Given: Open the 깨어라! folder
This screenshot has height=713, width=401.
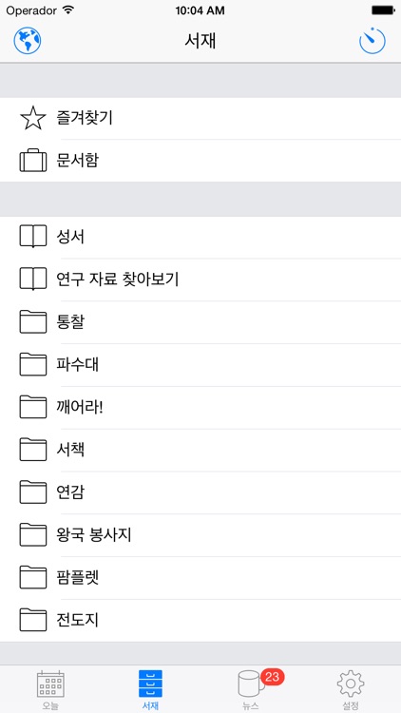Looking at the screenshot, I should click(x=200, y=408).
